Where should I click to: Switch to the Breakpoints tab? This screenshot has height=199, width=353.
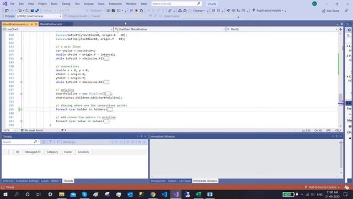point(158,181)
